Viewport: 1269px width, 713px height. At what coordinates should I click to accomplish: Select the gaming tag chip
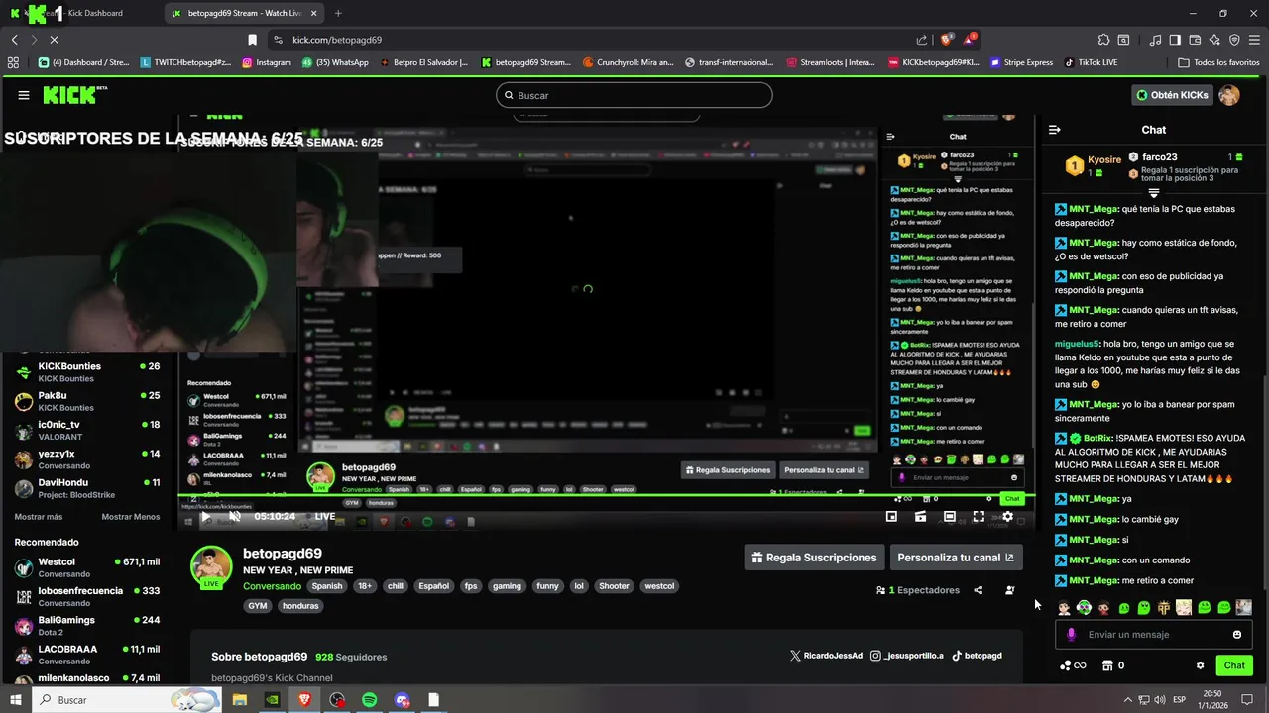pos(507,586)
